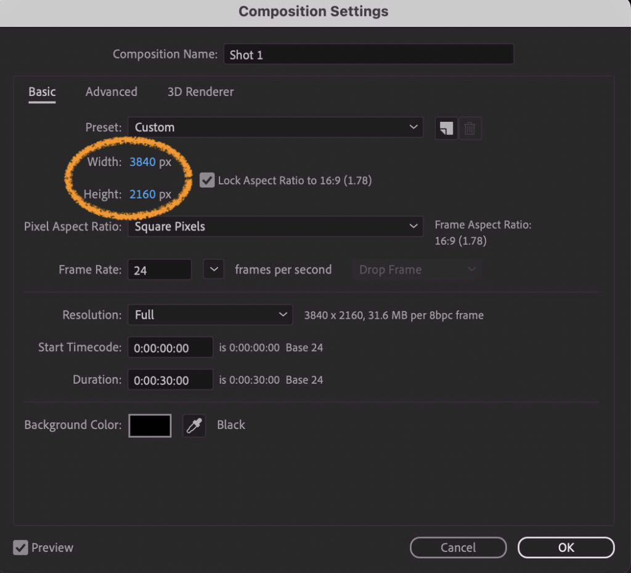Click the delete preset trash icon

(x=470, y=128)
